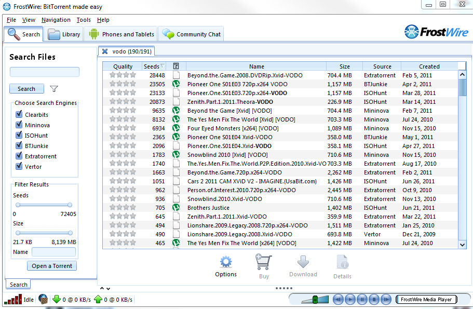
Task: Click quality stars for Beyond.the.Game.2008.DVDRip
Action: tap(123, 75)
